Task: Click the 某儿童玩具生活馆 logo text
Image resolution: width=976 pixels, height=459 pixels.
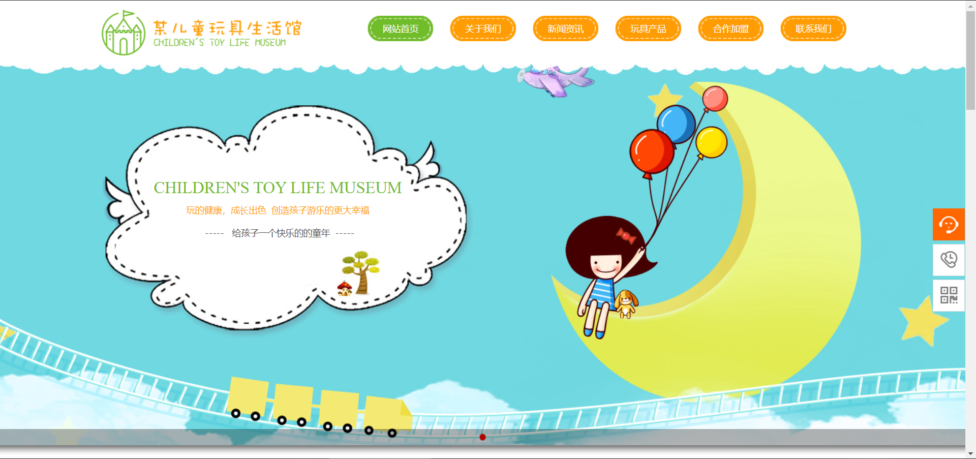Action: click(227, 28)
